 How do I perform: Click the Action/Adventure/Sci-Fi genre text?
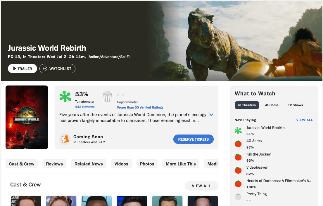pyautogui.click(x=109, y=57)
